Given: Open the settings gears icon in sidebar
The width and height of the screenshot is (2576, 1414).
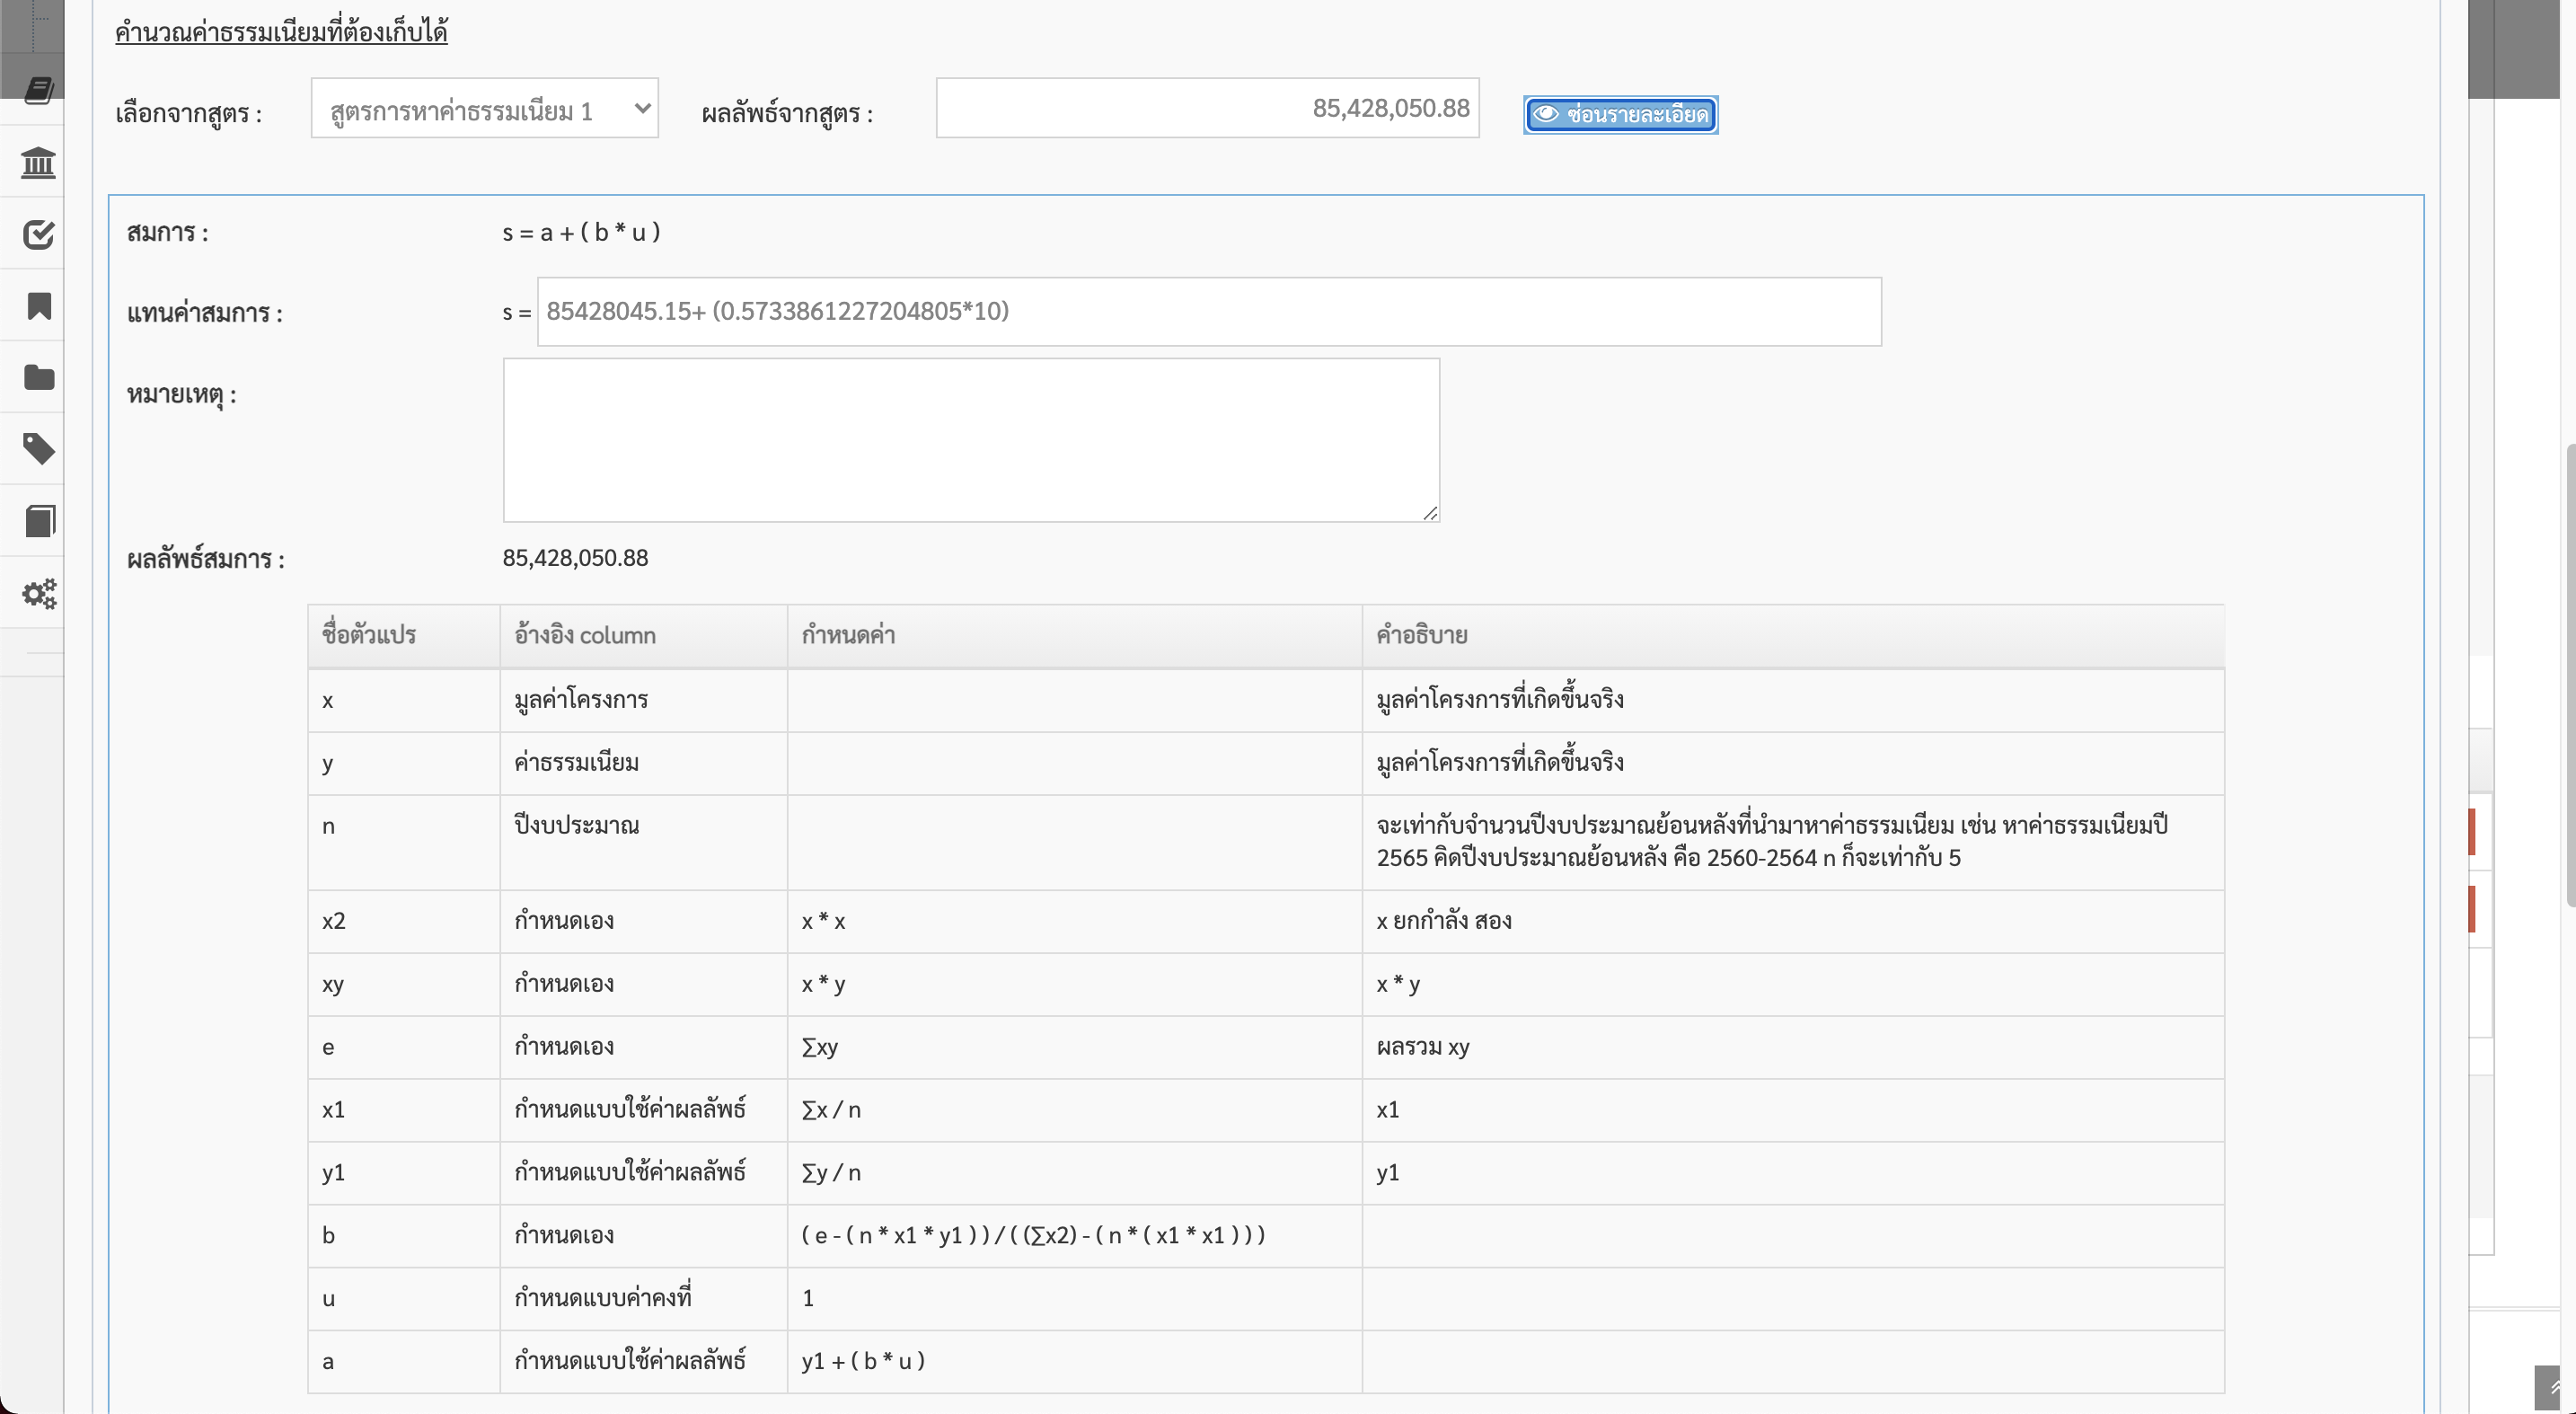Looking at the screenshot, I should pos(38,593).
